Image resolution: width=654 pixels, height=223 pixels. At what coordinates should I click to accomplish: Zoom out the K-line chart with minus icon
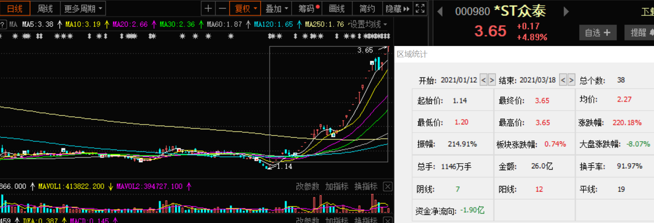click(222, 8)
